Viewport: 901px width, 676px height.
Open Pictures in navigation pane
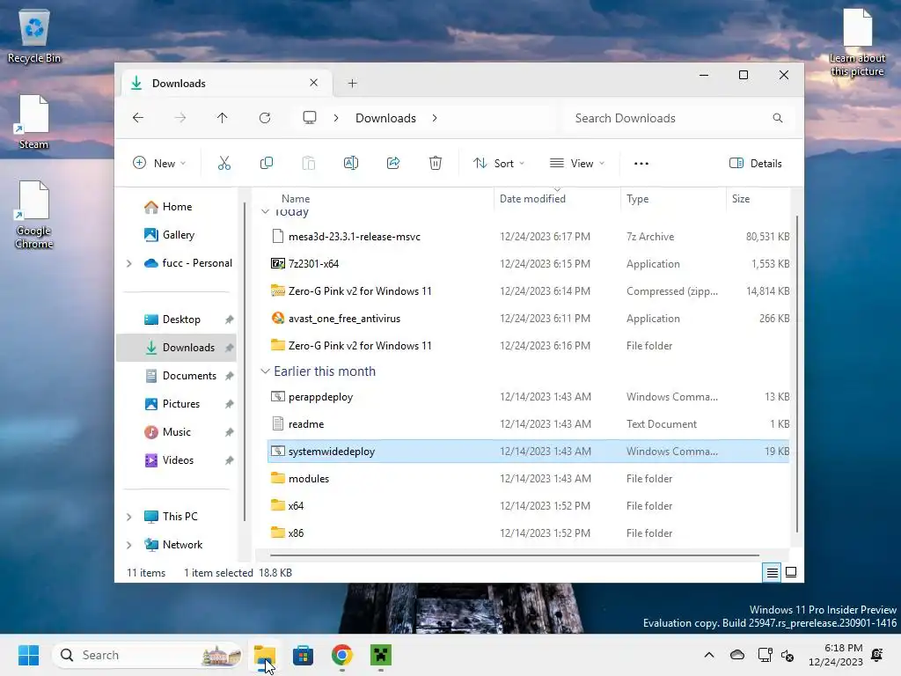pyautogui.click(x=181, y=404)
